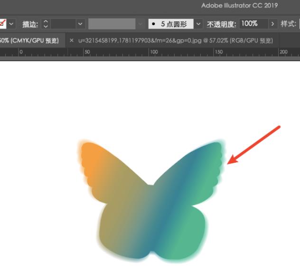
Task: Expand the brush definition dropdown arrow
Action: pyautogui.click(x=198, y=24)
